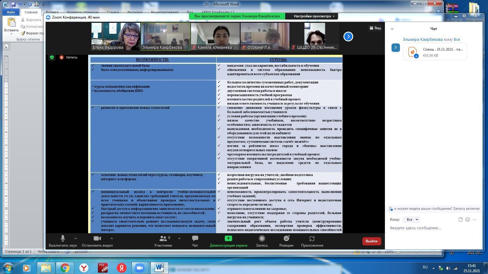Viewport: 488px width, 274px height.
Task: Click the green screen viewing notification bar
Action: click(x=237, y=16)
